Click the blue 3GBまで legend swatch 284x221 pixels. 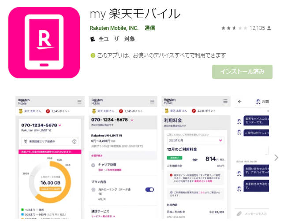(x=22, y=214)
